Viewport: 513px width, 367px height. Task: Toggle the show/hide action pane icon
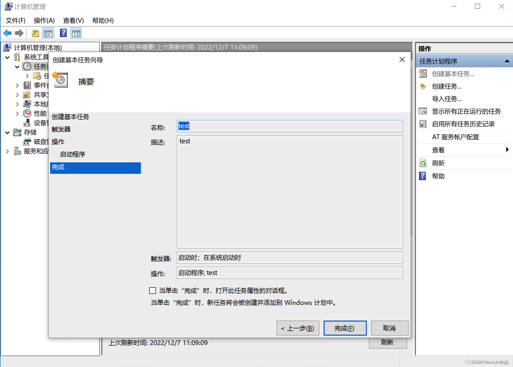pos(76,33)
